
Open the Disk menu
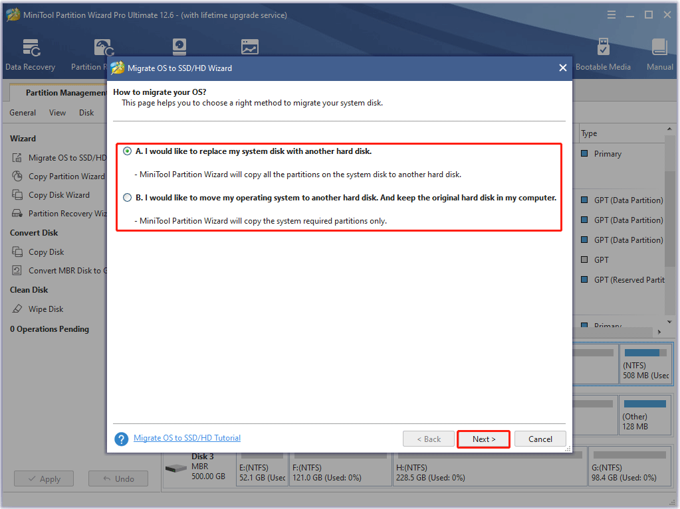tap(86, 113)
